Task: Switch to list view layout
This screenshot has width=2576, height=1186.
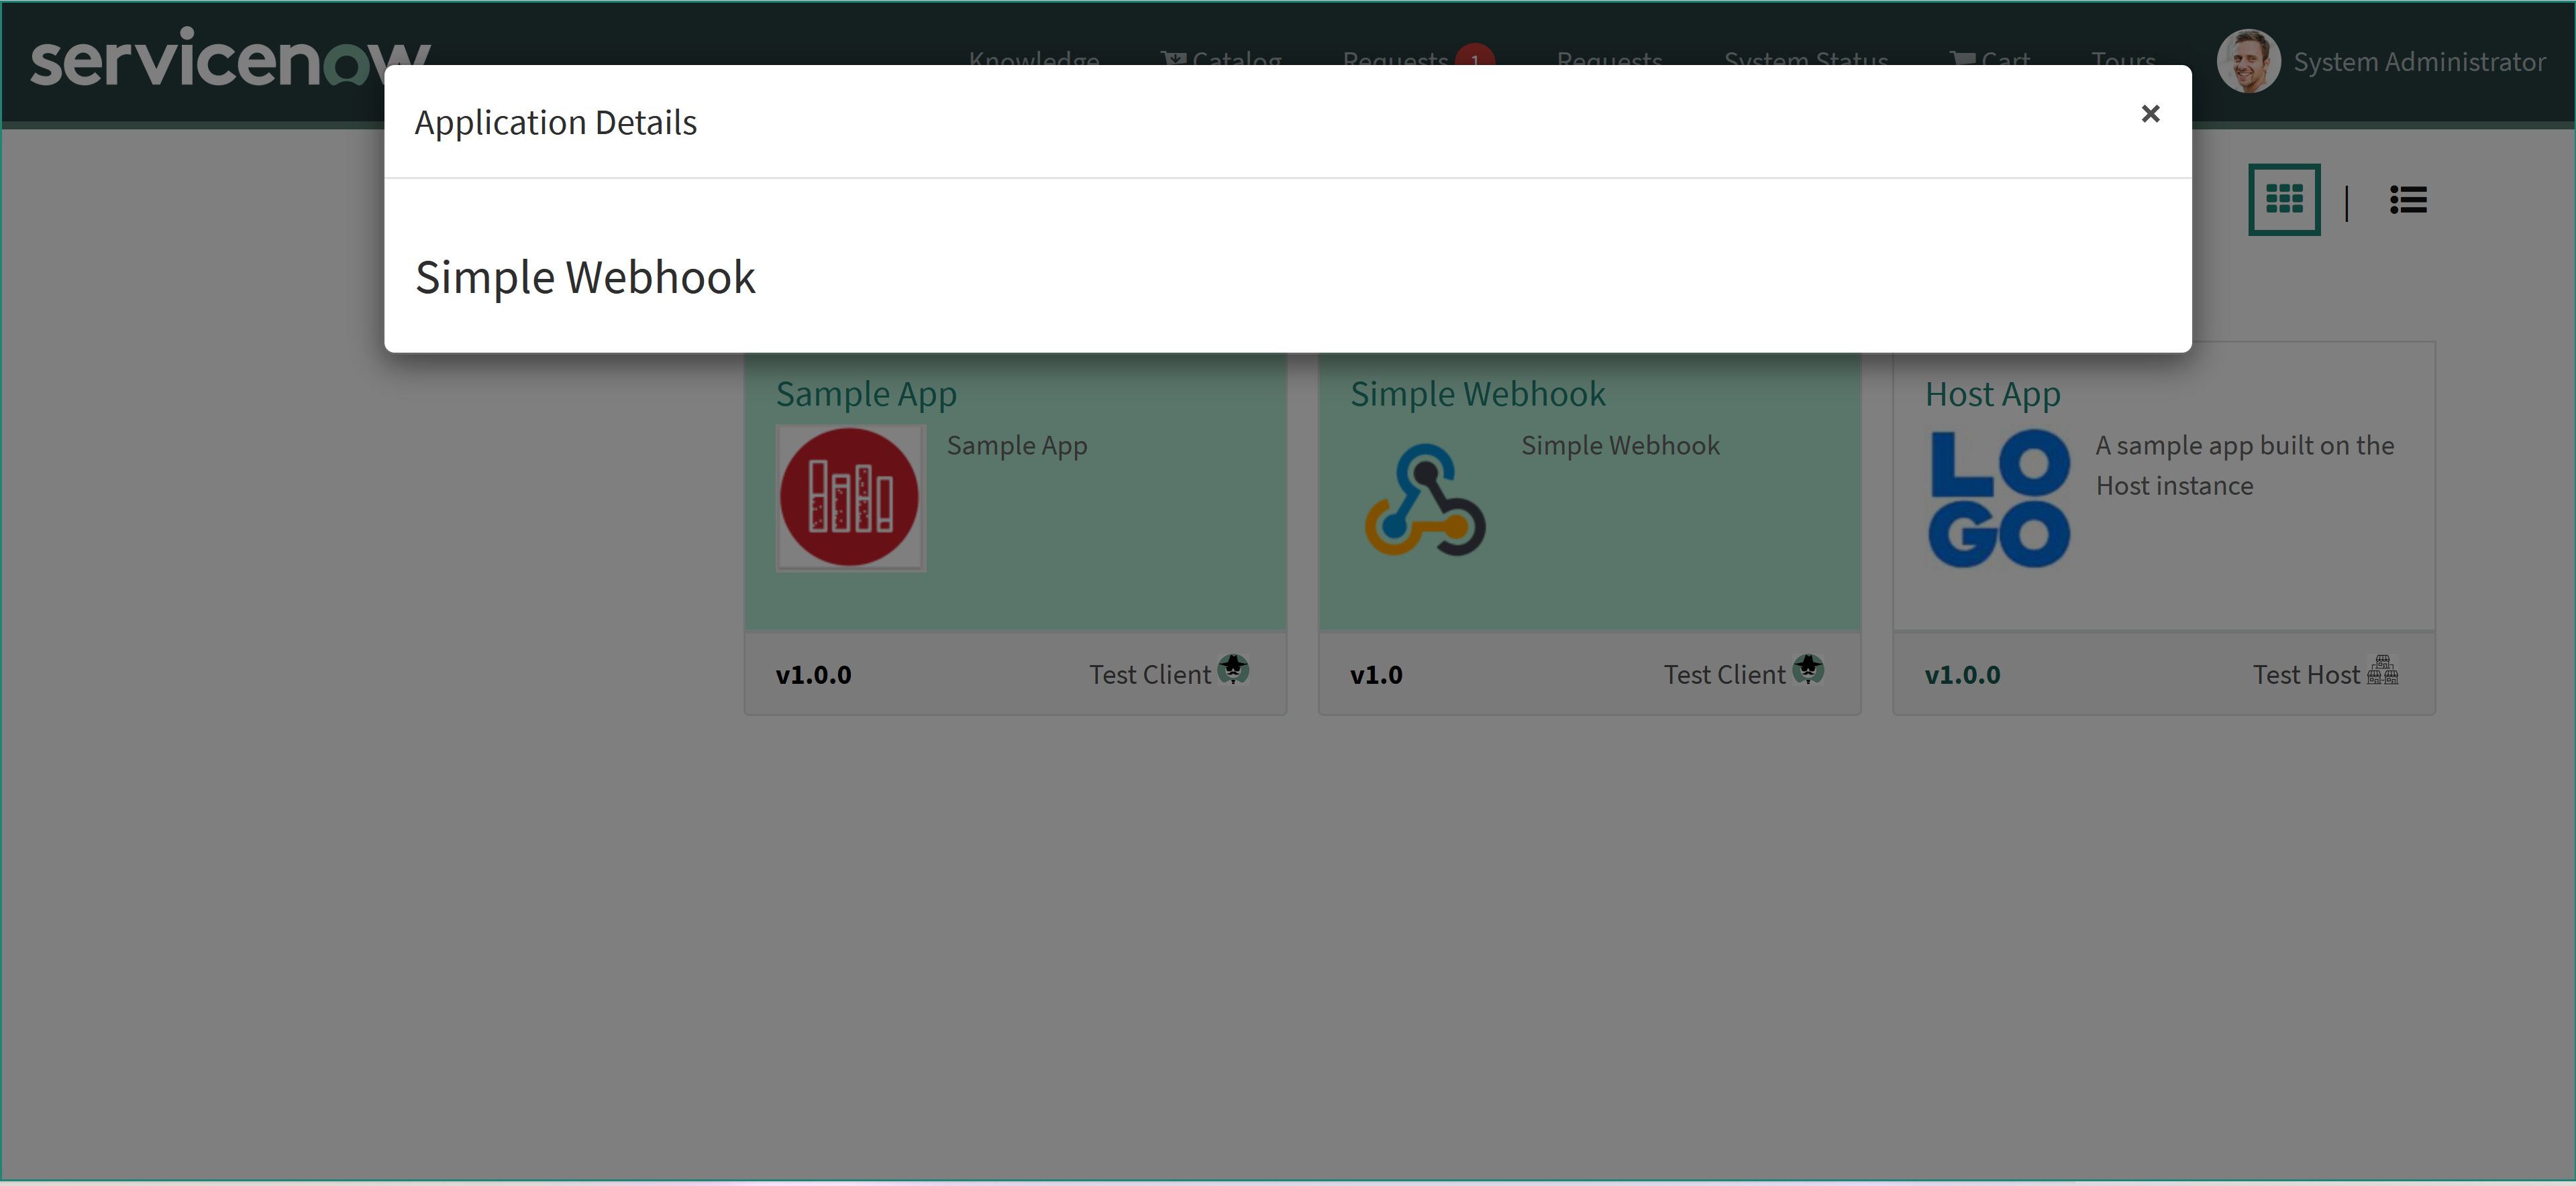Action: coord(2407,200)
